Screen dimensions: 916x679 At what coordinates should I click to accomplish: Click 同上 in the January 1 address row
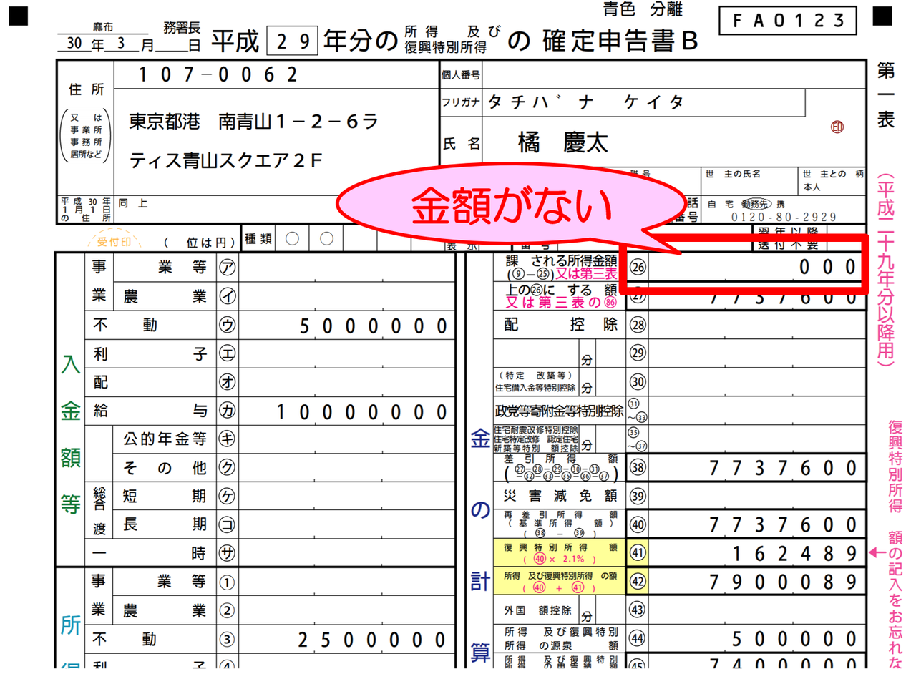(x=133, y=203)
